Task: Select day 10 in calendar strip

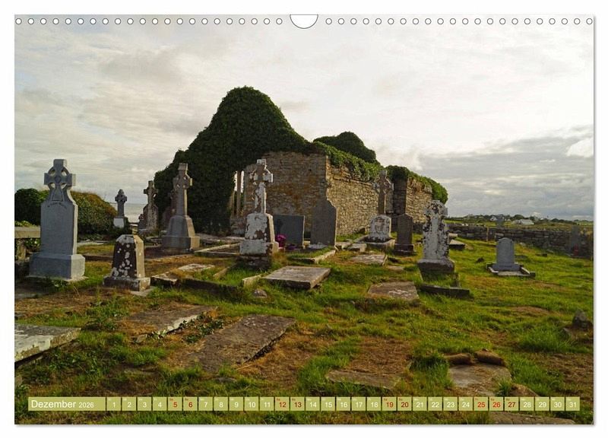Action: [252, 404]
